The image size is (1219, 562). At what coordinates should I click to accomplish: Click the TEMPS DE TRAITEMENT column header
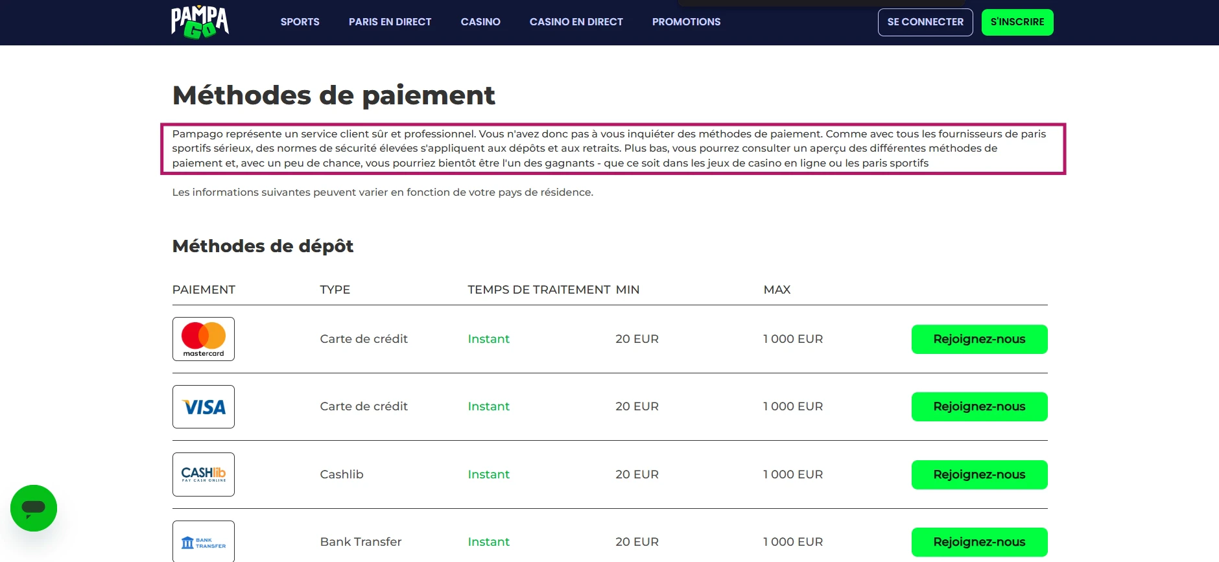tap(539, 290)
